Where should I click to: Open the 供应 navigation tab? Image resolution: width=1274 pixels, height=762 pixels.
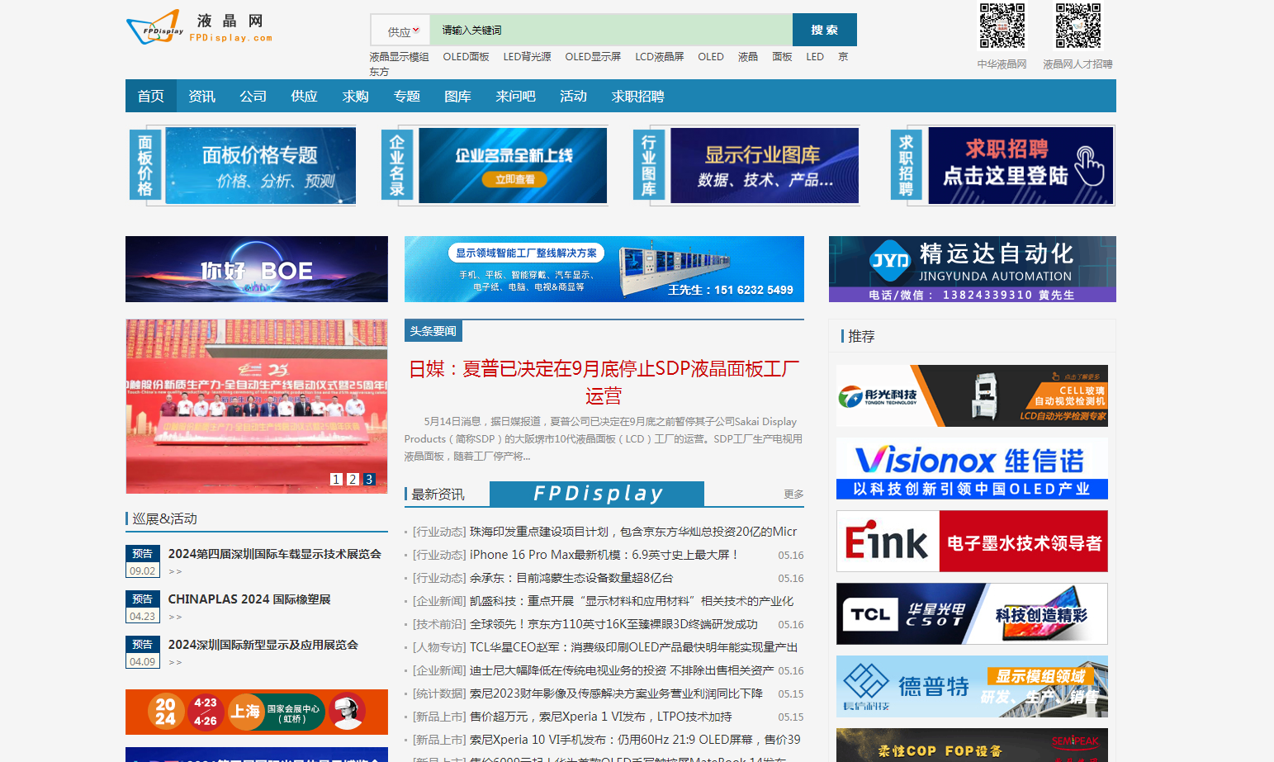coord(304,97)
